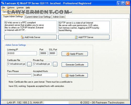Click the blank WAN IP box in status bar
131x105 pixels.
click(x=56, y=103)
